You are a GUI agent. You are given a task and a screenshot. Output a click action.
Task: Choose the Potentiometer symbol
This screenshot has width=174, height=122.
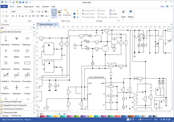(x=6, y=88)
